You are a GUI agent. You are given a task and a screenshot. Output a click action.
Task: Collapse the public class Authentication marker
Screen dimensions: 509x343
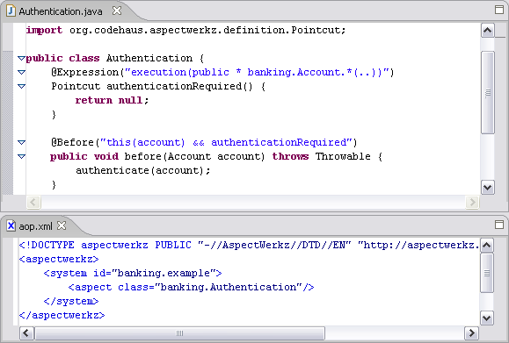(x=21, y=58)
